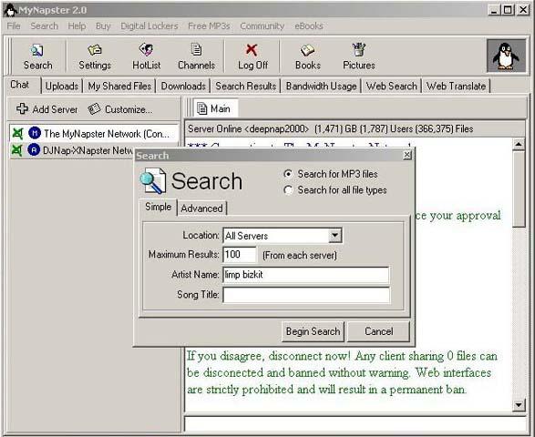
Task: Click the Artist Name field
Action: 306,275
